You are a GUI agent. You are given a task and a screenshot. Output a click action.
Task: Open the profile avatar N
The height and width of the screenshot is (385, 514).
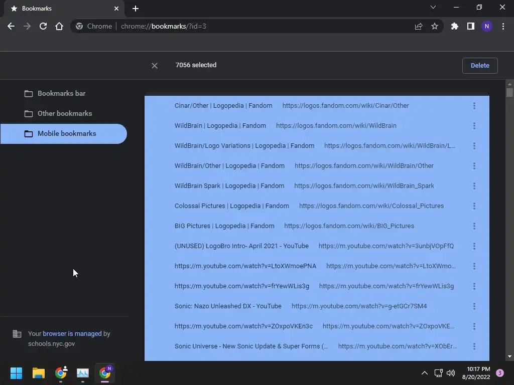pyautogui.click(x=487, y=26)
